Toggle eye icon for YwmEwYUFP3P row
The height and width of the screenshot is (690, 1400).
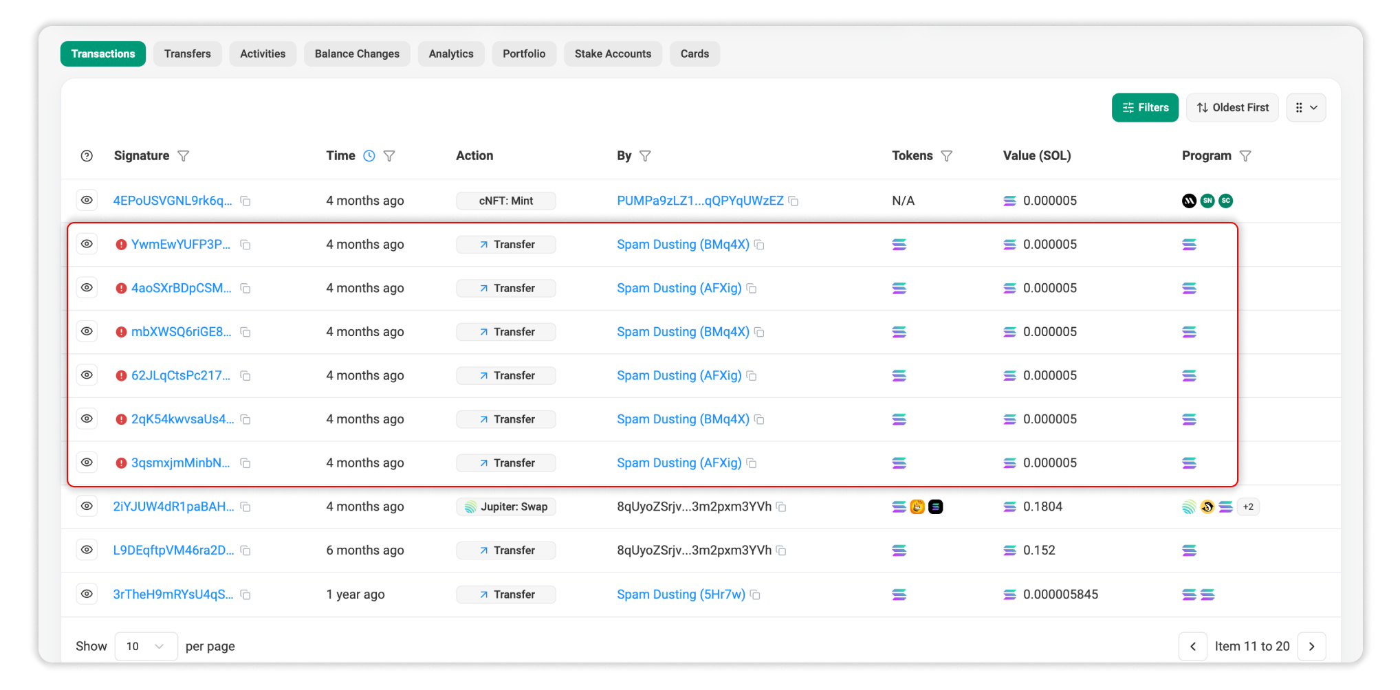coord(87,244)
